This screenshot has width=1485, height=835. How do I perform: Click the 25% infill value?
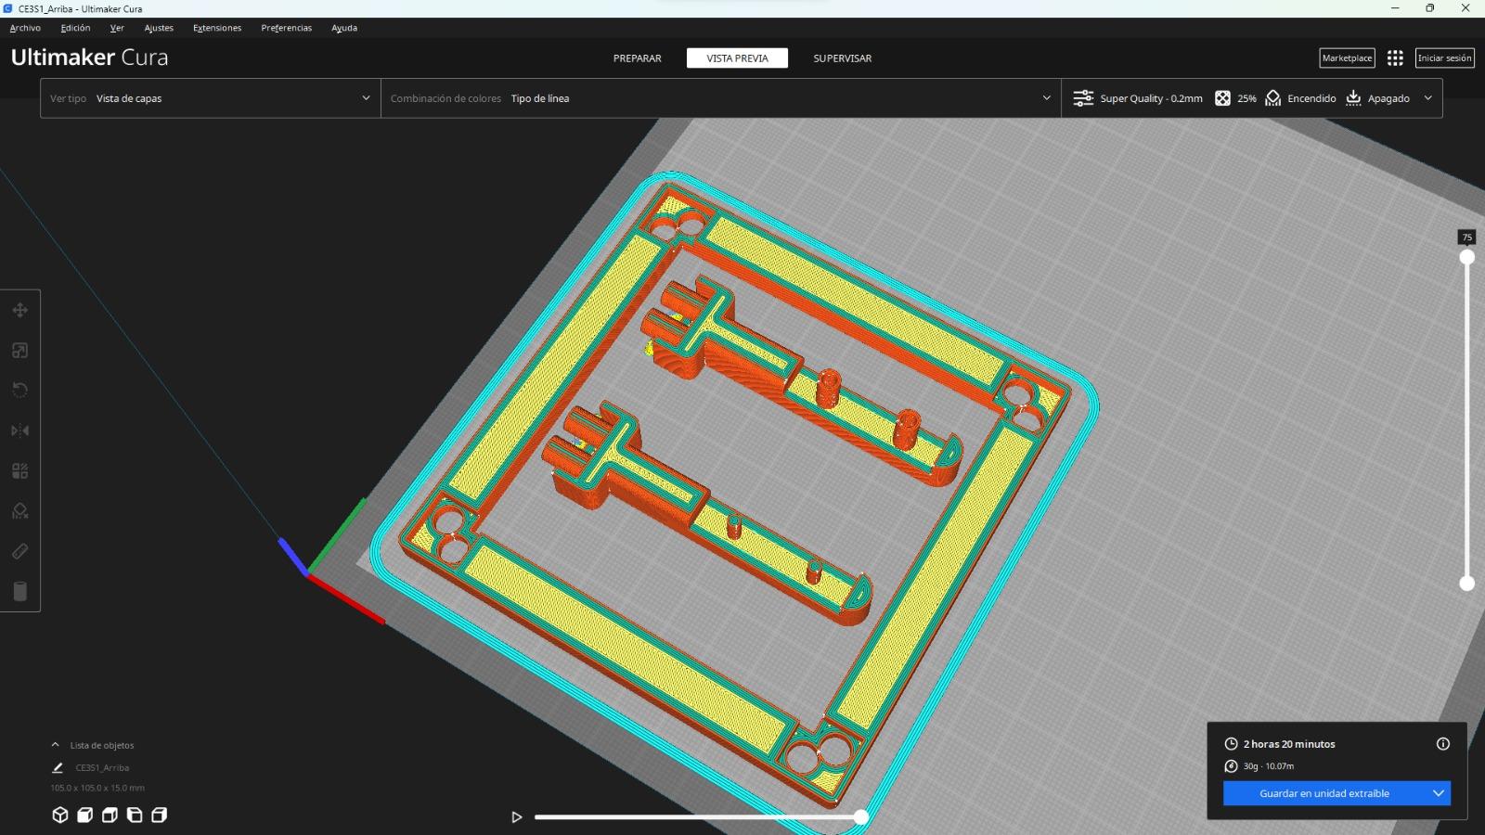(1246, 98)
